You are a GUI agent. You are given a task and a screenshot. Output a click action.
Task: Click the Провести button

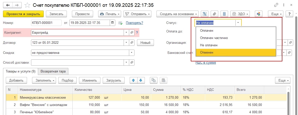[x=83, y=14]
